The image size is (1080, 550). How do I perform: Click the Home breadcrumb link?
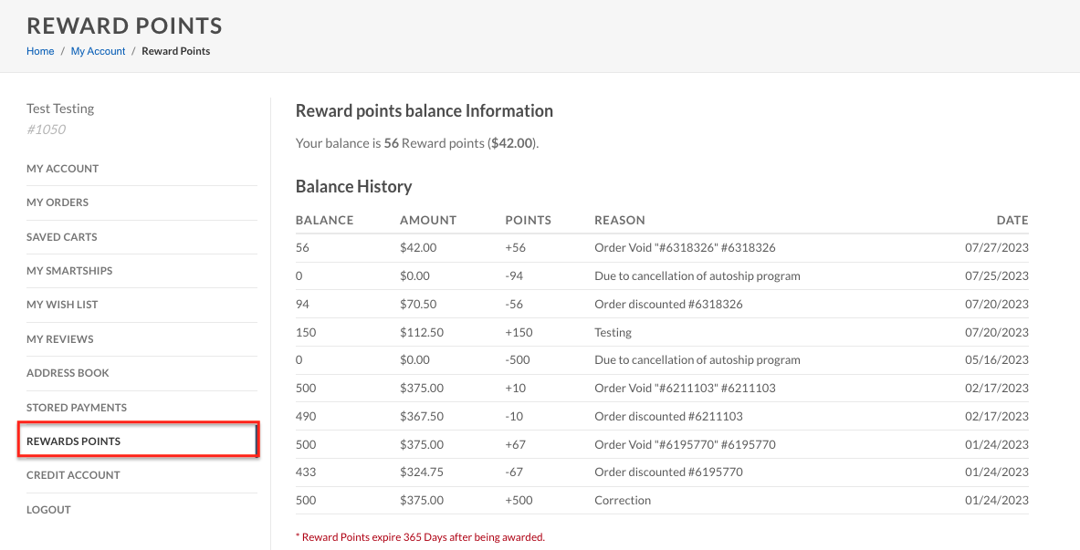point(40,51)
